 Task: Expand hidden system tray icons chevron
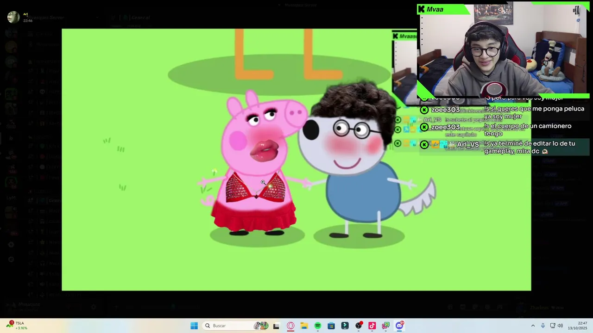[533, 326]
